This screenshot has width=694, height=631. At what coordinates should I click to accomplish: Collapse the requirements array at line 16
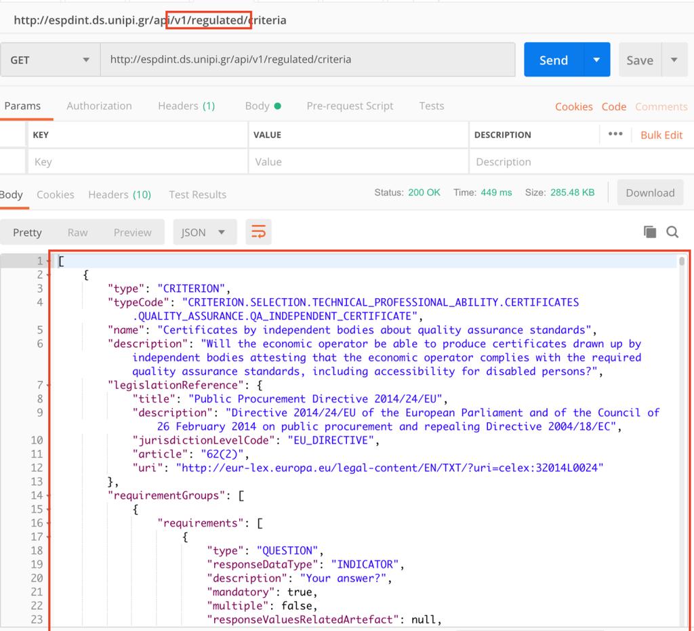(48, 523)
